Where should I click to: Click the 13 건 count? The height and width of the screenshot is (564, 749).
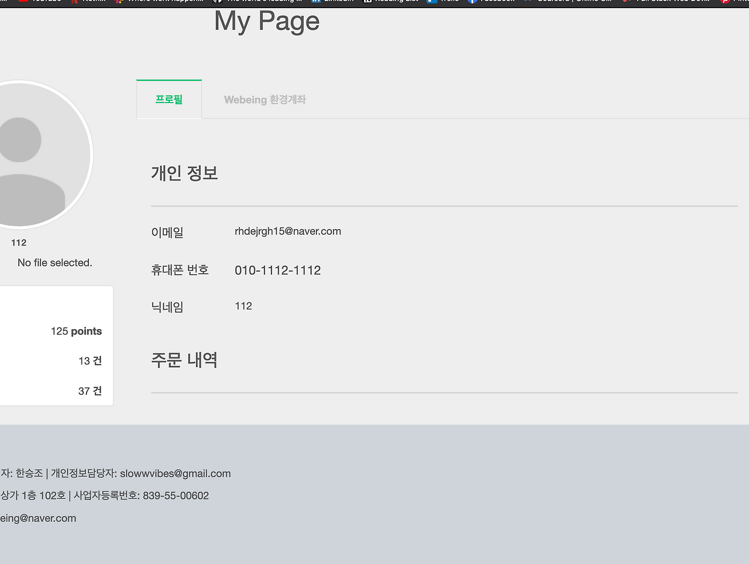(90, 361)
